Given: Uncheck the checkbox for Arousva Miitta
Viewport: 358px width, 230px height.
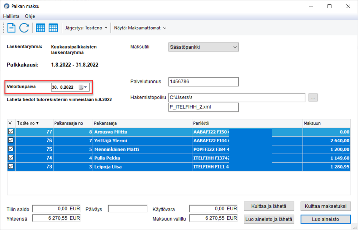Looking at the screenshot, I should (11, 132).
